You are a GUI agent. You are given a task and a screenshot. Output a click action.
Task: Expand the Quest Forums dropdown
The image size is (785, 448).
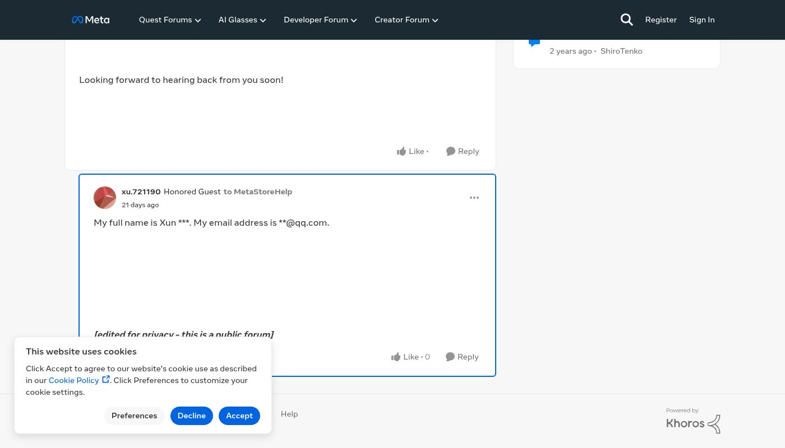pyautogui.click(x=169, y=20)
